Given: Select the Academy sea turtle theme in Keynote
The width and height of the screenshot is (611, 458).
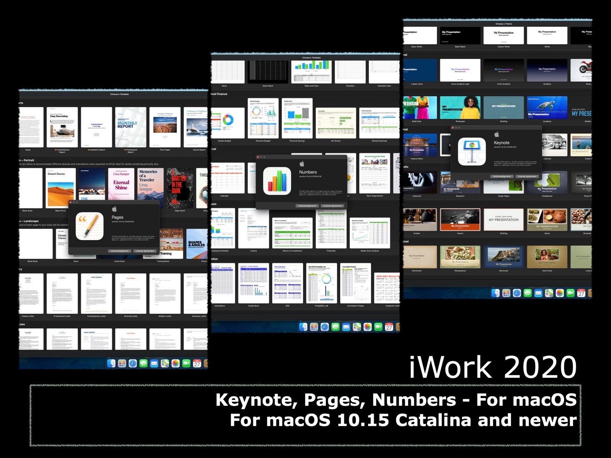Looking at the screenshot, I should [x=547, y=108].
